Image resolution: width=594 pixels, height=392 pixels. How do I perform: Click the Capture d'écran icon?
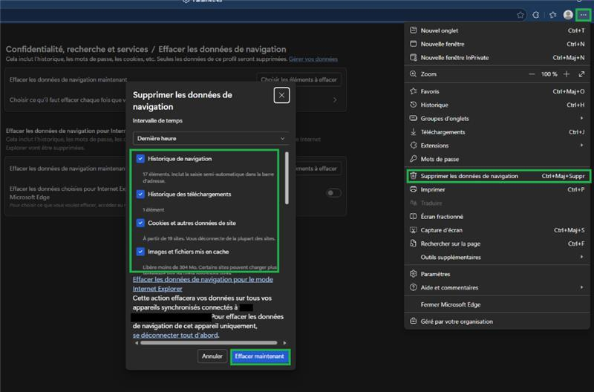(x=414, y=230)
